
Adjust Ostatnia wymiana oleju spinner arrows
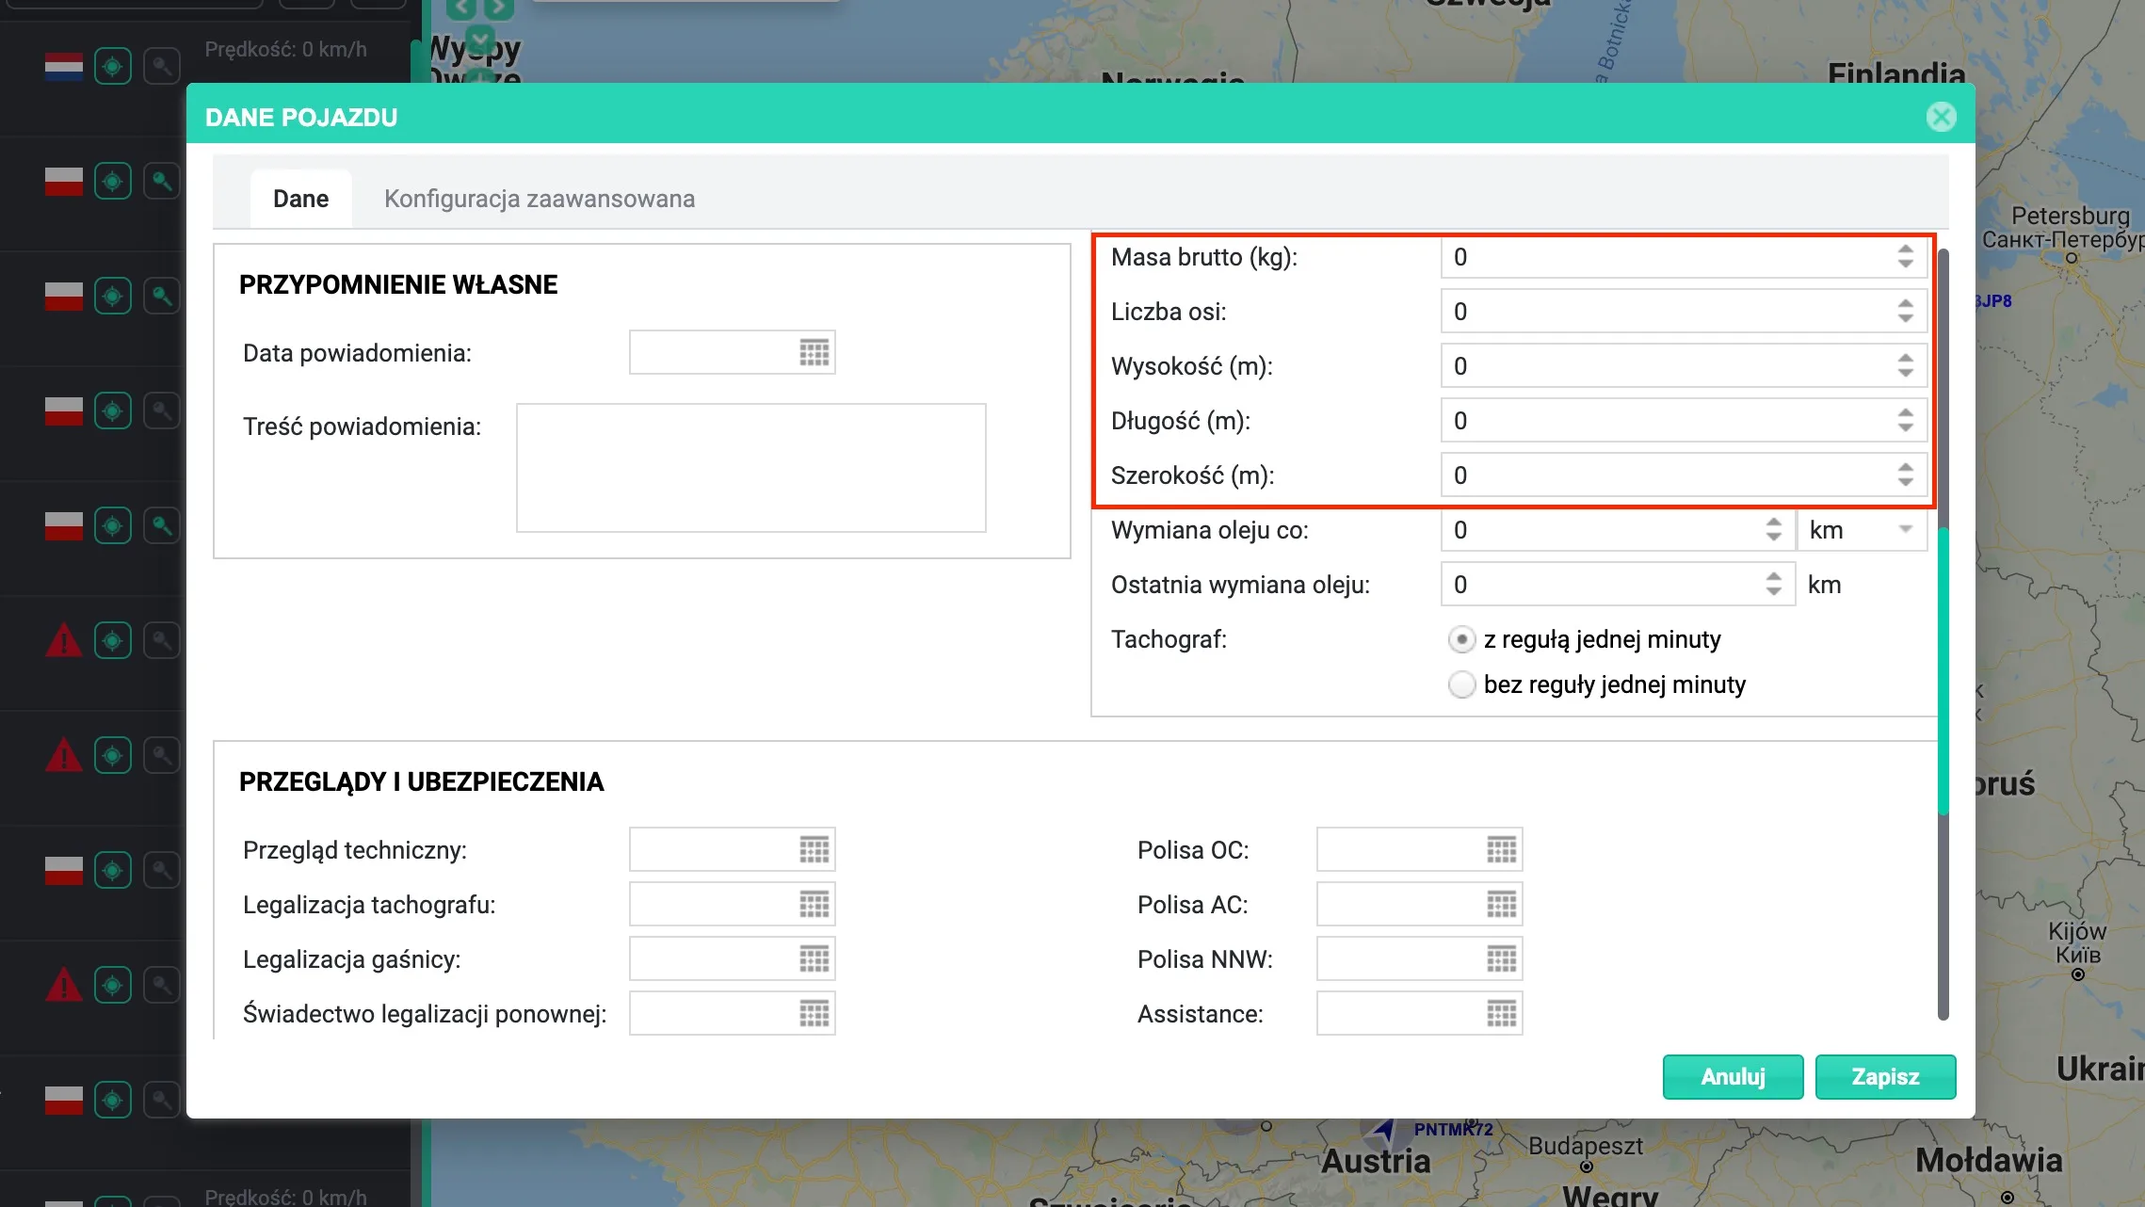click(x=1774, y=585)
